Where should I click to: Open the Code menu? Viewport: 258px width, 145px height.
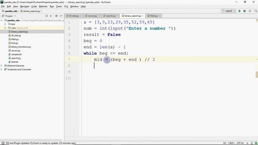34,6
